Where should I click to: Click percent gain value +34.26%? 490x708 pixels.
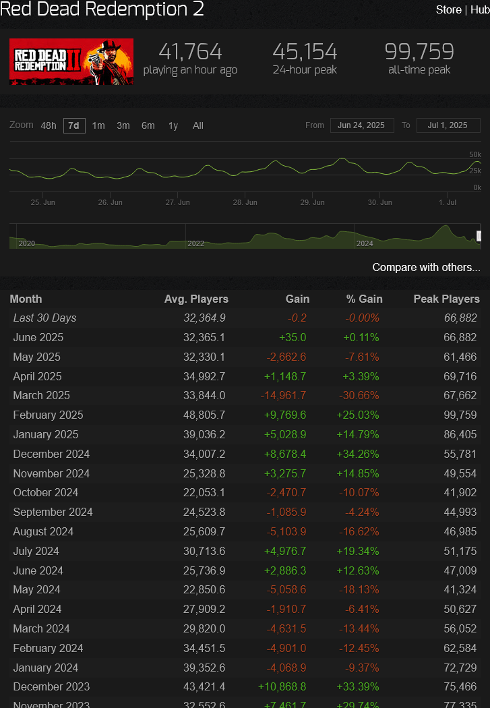click(x=358, y=454)
